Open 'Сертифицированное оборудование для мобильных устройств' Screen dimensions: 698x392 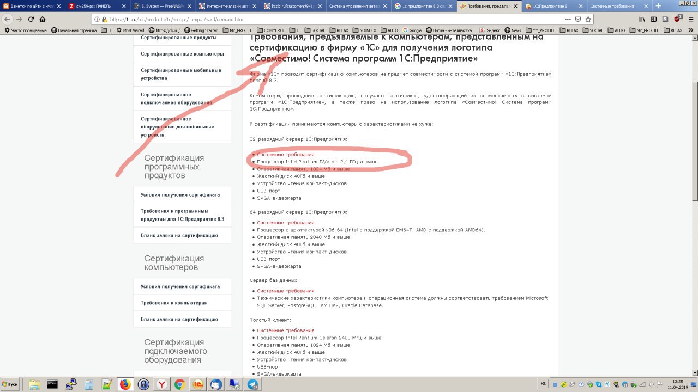tap(182, 126)
